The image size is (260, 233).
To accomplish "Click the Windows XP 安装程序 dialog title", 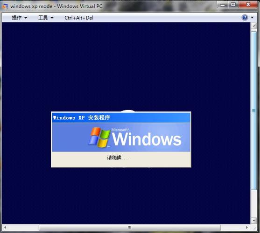I will [81, 117].
